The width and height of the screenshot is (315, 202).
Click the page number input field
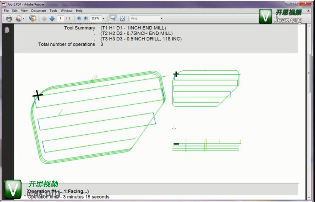[61, 19]
